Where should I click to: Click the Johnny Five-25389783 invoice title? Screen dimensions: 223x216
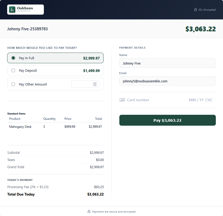tap(27, 29)
